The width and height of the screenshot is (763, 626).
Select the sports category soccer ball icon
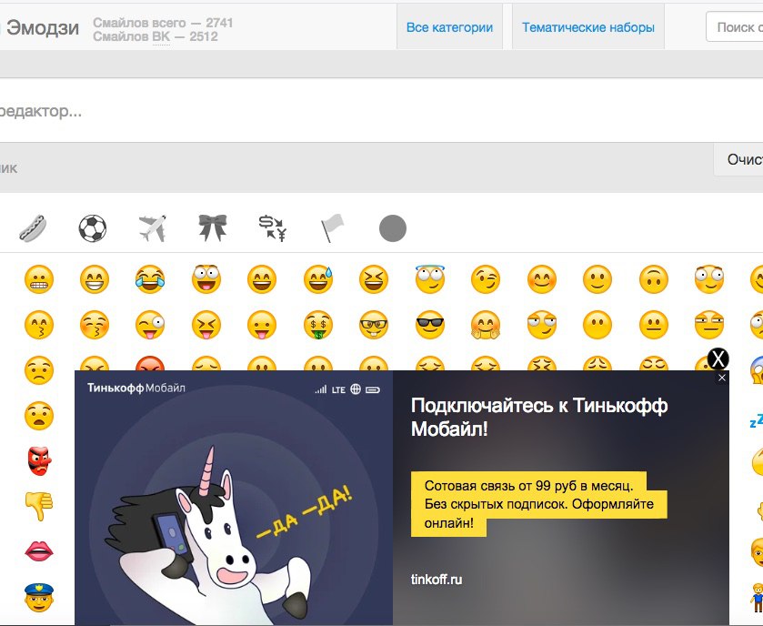(93, 228)
